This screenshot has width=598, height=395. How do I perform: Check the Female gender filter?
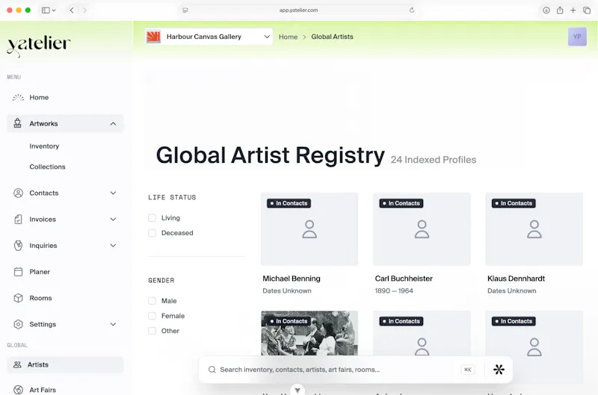pyautogui.click(x=152, y=316)
